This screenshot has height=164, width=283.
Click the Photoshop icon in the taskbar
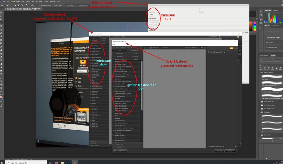tap(69, 163)
